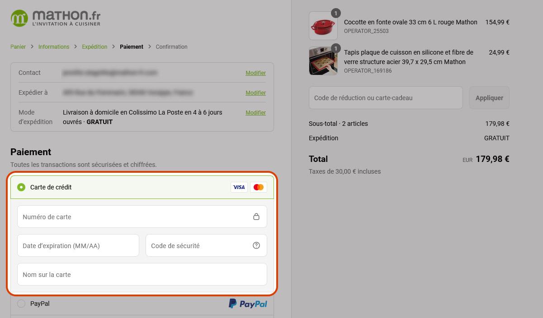
Task: Click the Paiement breadcrumb step
Action: point(132,47)
